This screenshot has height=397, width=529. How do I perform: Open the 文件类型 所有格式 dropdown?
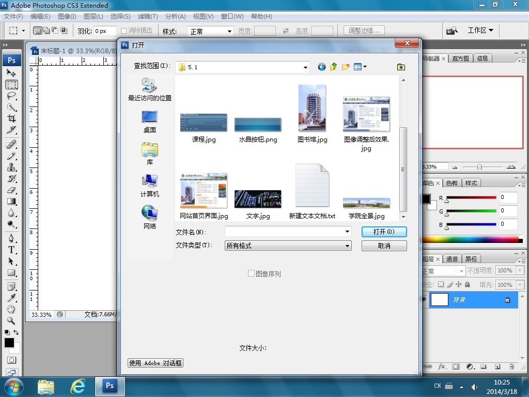288,246
